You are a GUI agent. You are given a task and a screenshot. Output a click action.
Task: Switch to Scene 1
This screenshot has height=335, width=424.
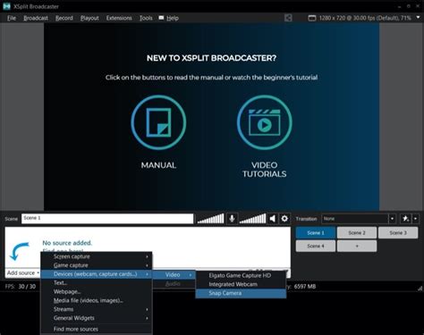(x=316, y=233)
